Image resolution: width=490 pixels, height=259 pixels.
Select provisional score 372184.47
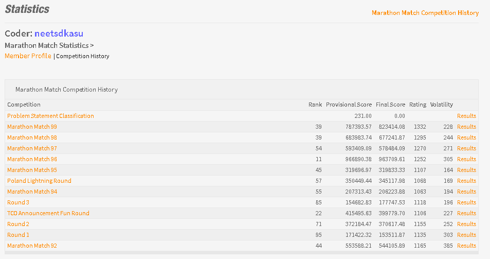[x=358, y=224]
